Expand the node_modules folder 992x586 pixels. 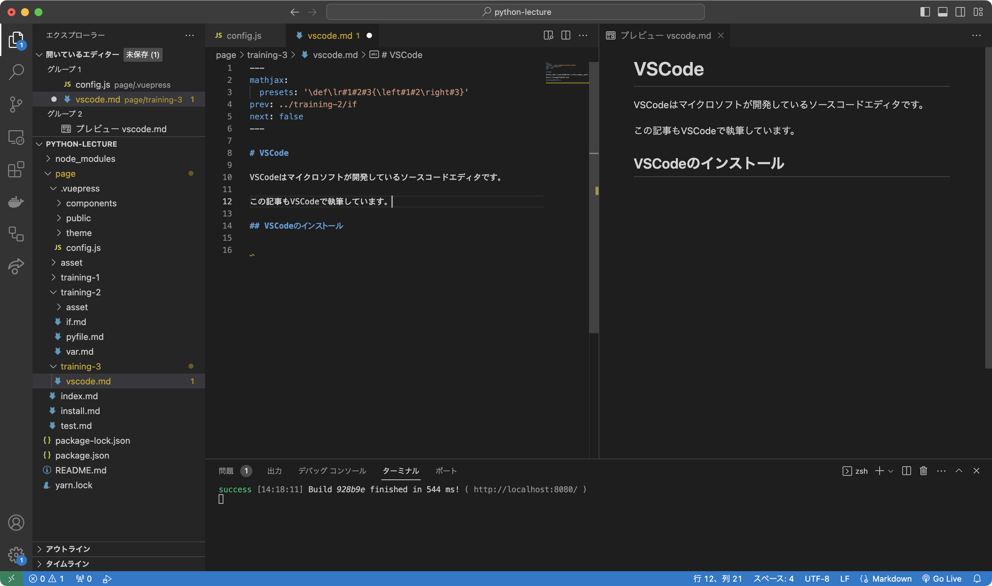click(x=85, y=159)
